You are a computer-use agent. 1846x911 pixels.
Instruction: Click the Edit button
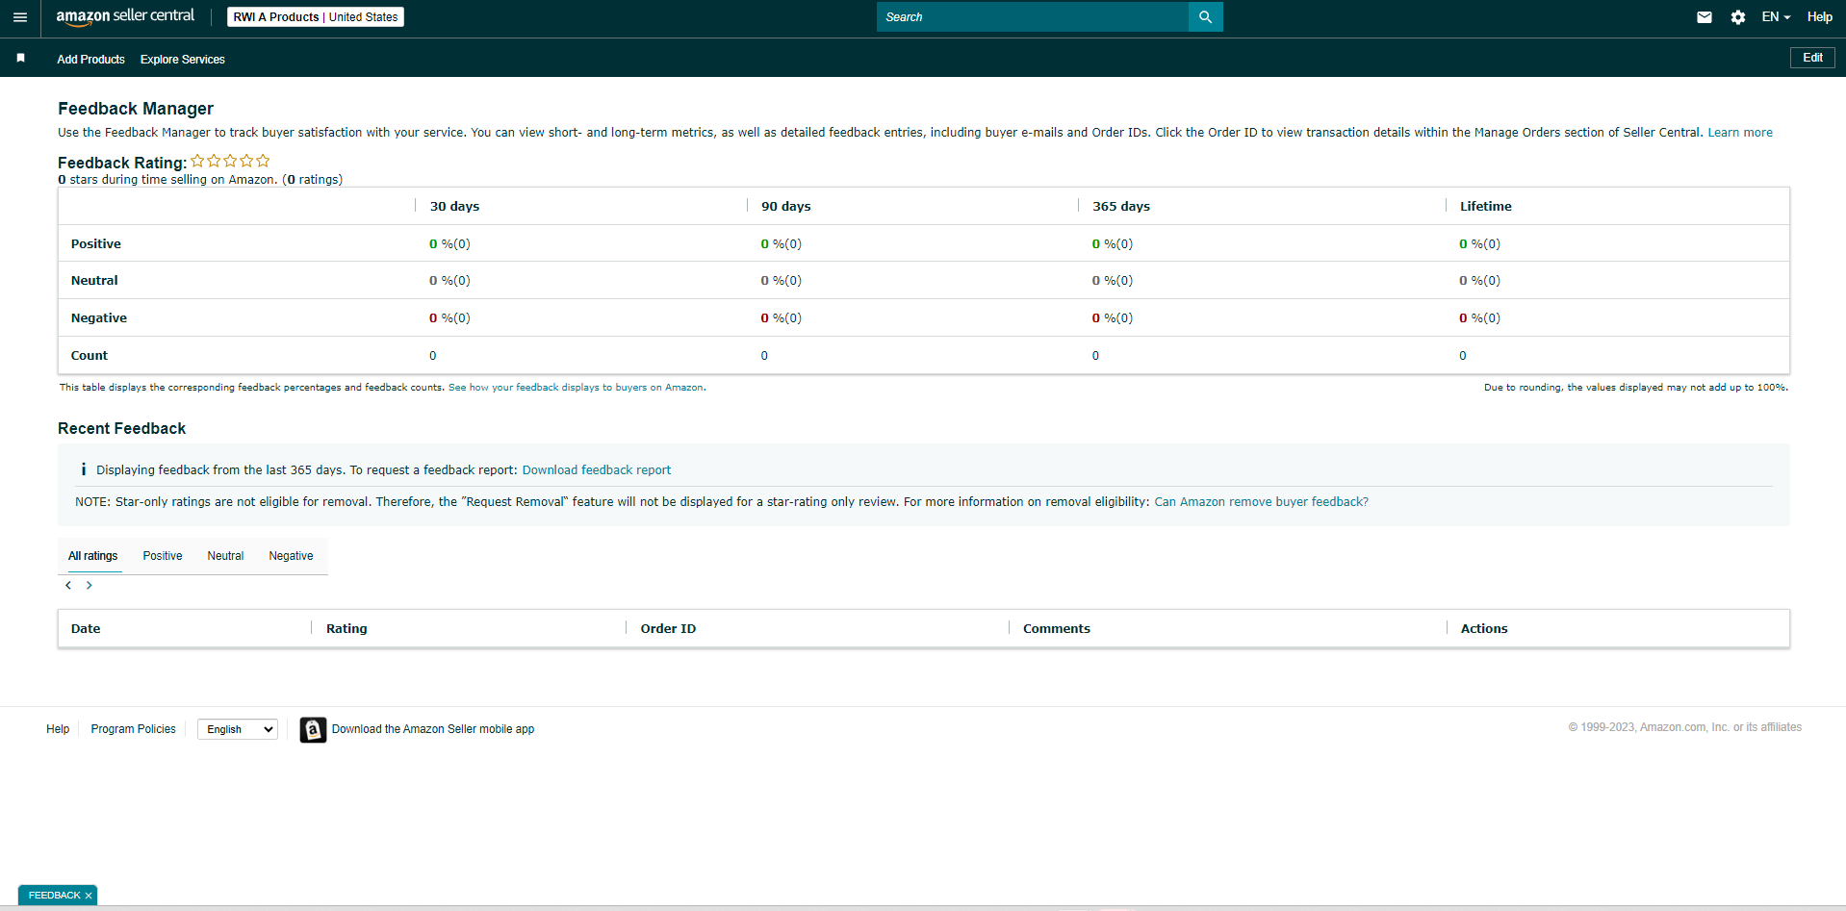1812,58
